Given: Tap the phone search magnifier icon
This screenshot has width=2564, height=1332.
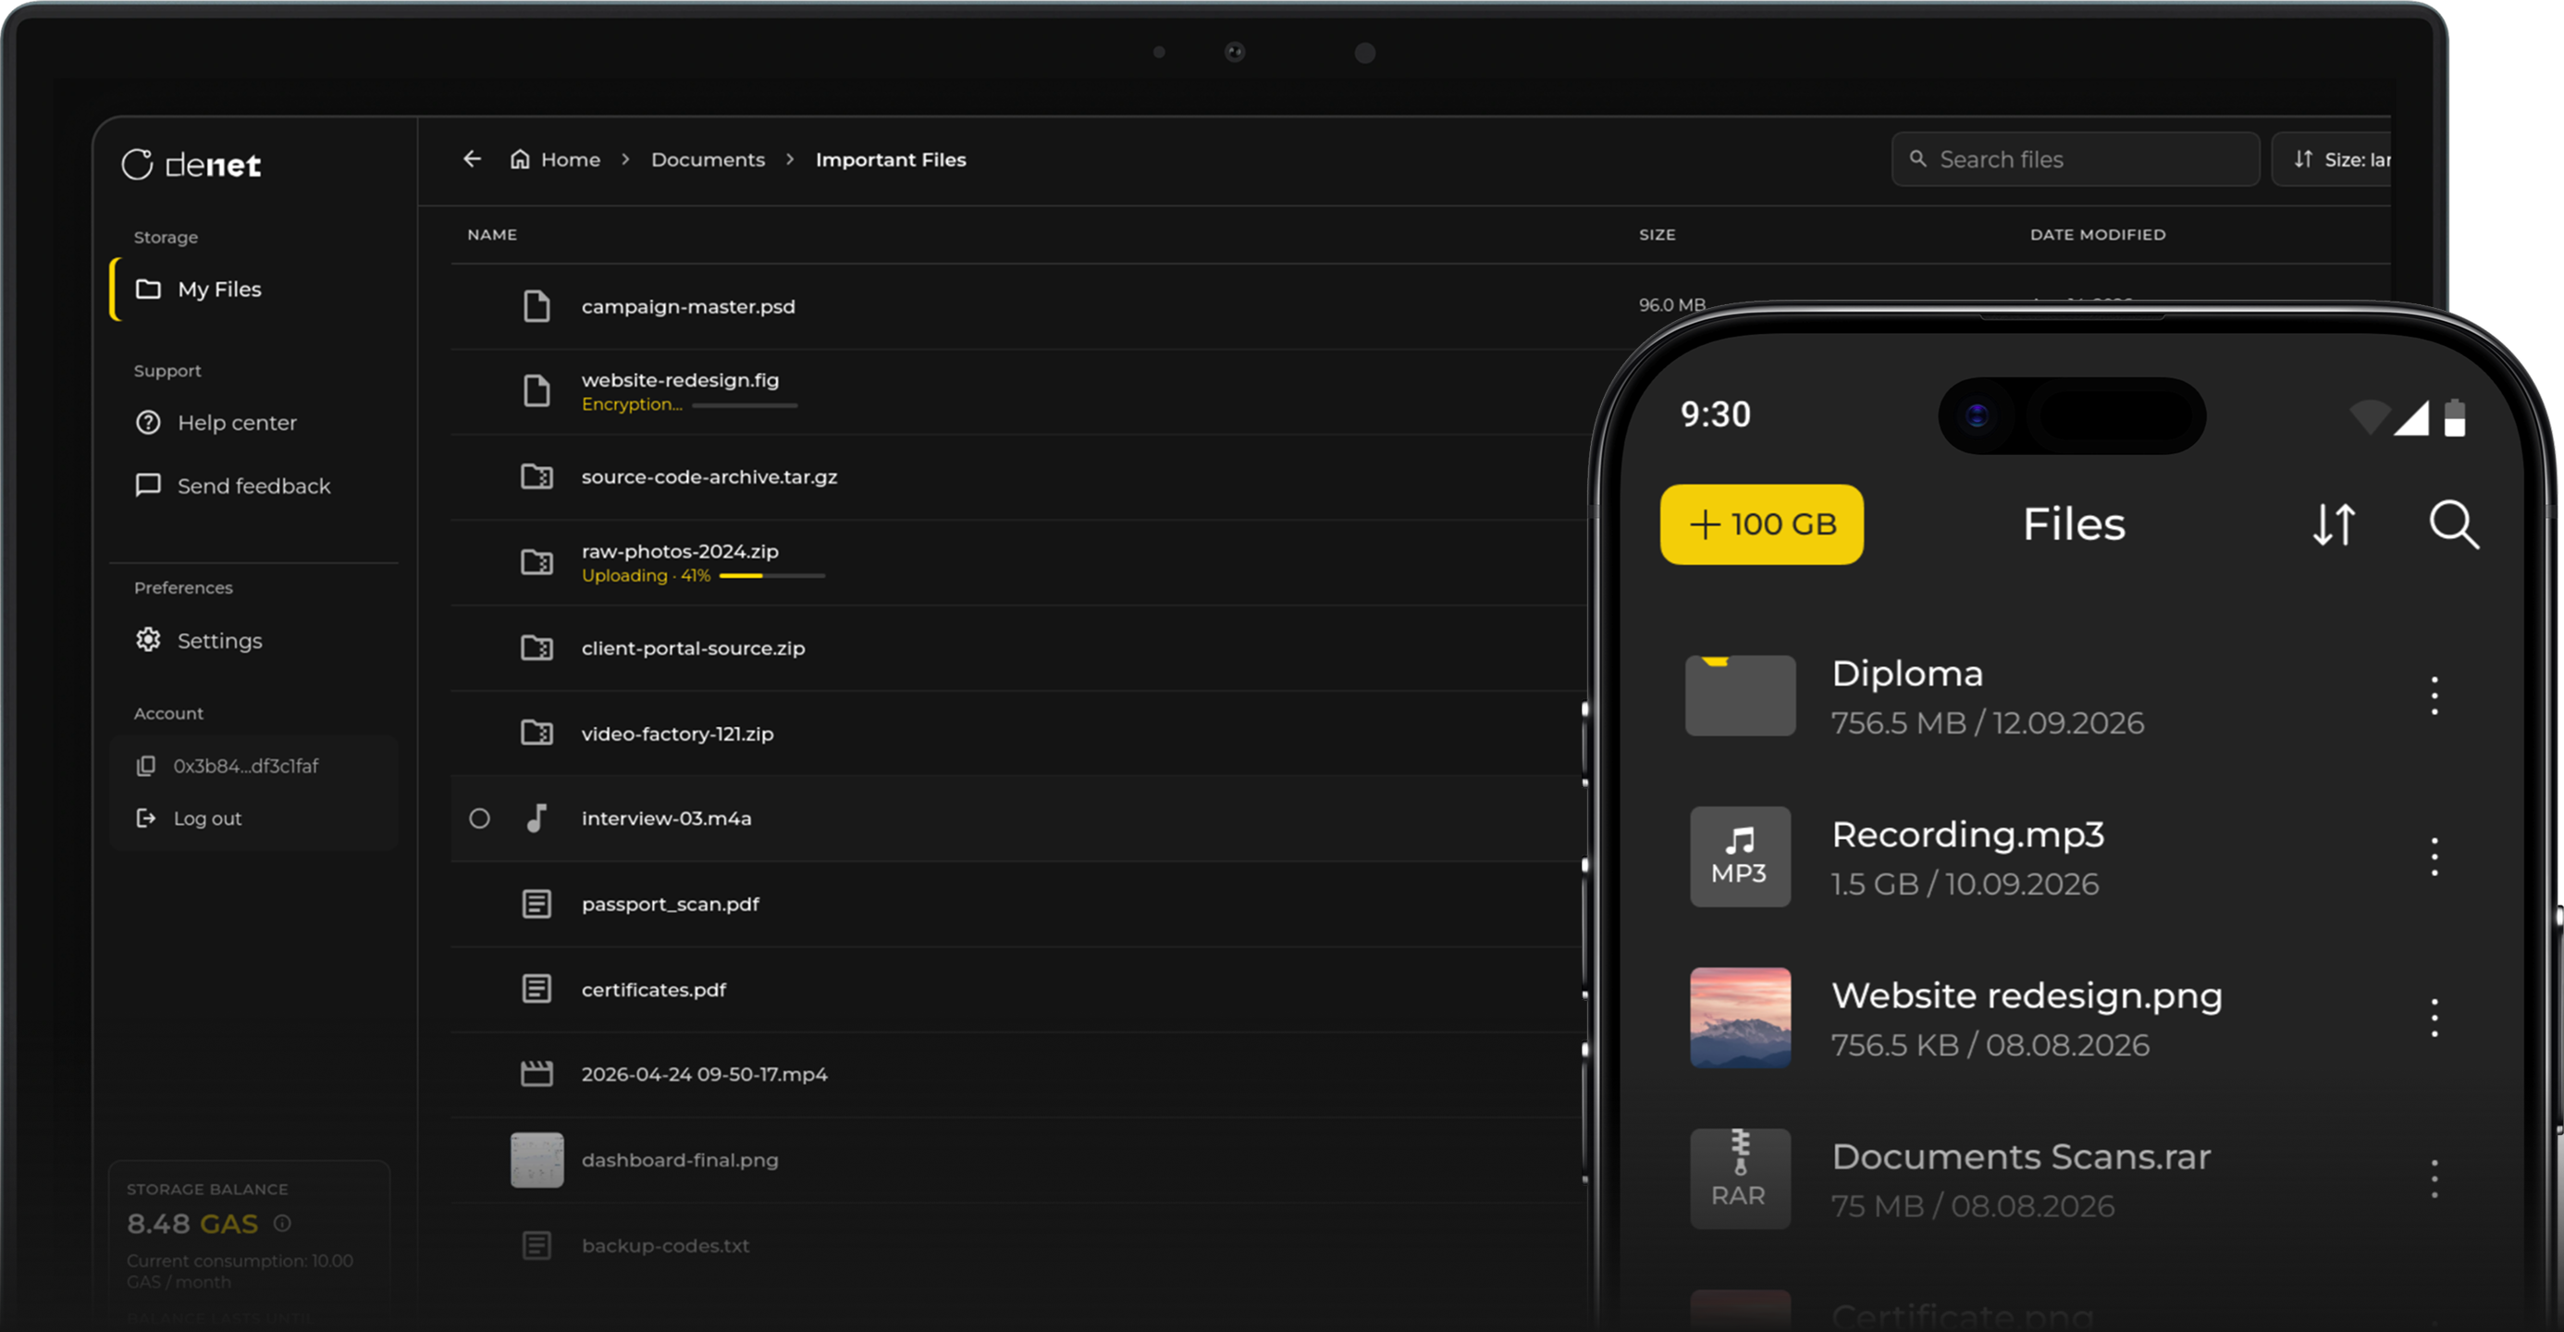Looking at the screenshot, I should [x=2455, y=524].
